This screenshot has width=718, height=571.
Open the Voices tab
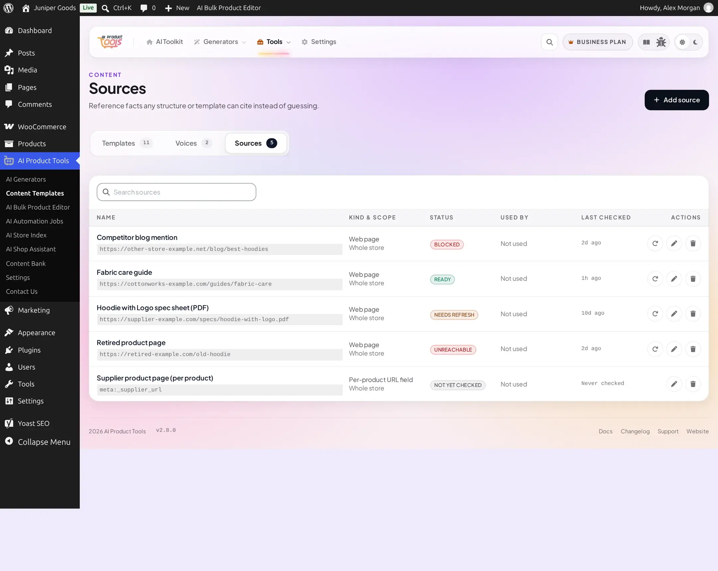pos(193,143)
